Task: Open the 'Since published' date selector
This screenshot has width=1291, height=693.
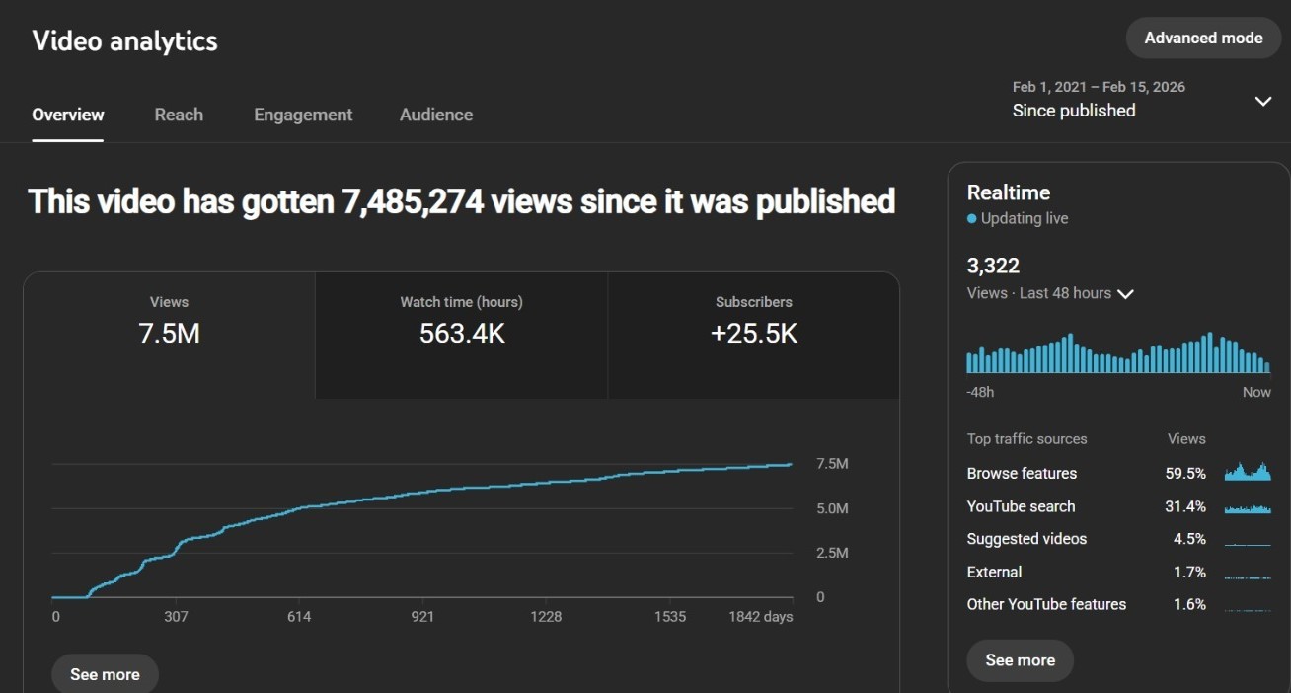Action: (1074, 111)
